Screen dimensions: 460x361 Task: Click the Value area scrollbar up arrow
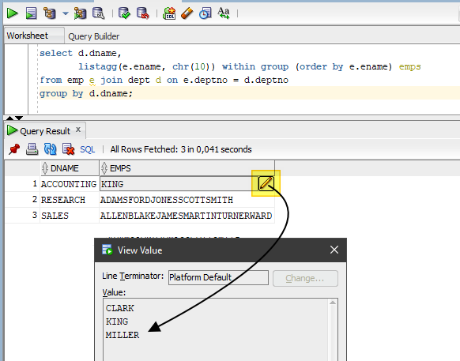point(333,303)
